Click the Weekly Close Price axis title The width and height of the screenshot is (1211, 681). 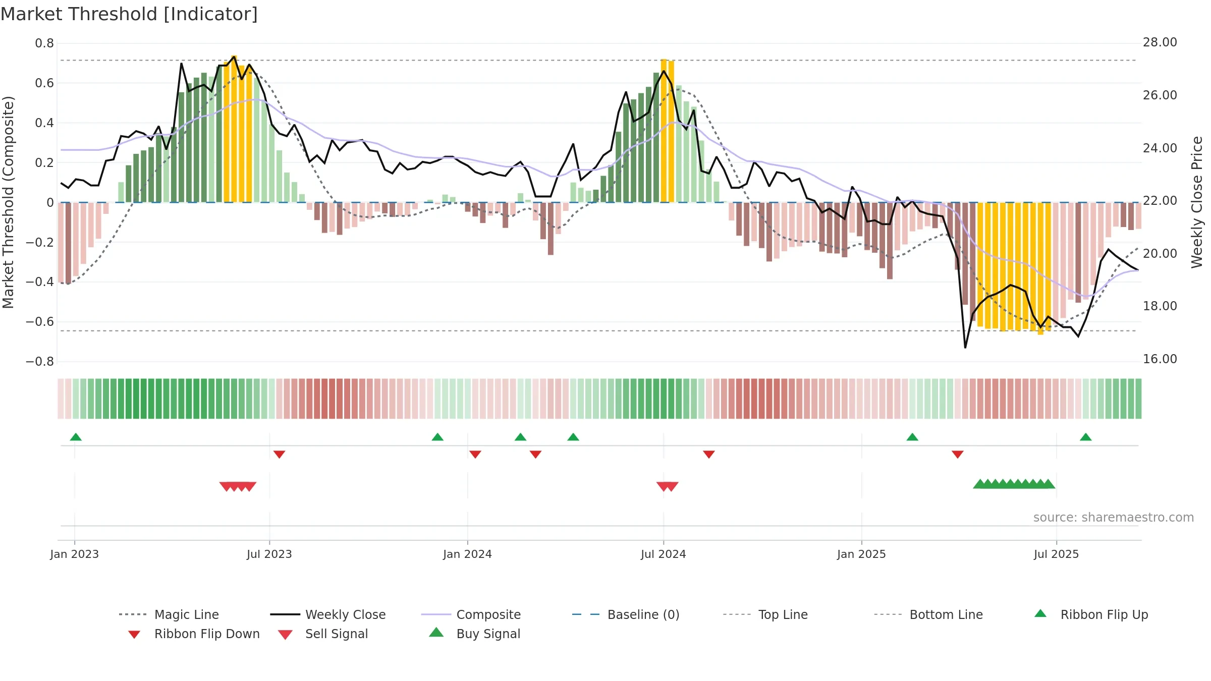point(1197,202)
